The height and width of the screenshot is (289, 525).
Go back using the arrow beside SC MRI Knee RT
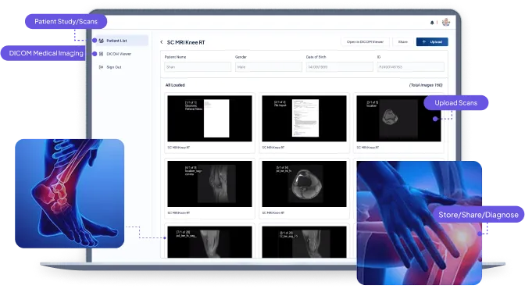(x=162, y=42)
